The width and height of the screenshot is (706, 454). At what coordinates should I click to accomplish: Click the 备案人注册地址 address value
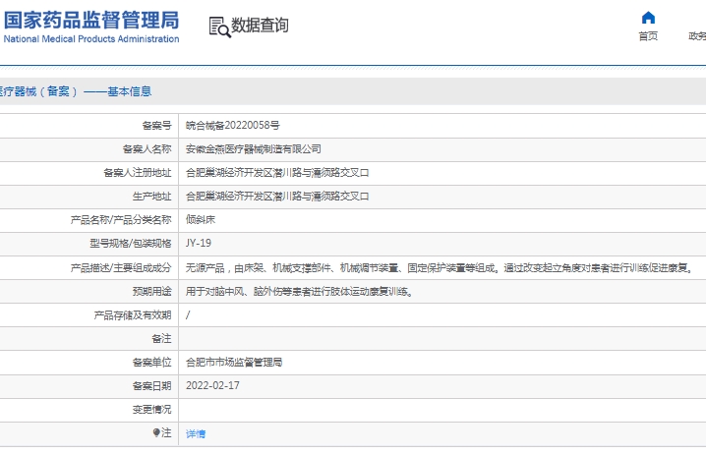(277, 173)
